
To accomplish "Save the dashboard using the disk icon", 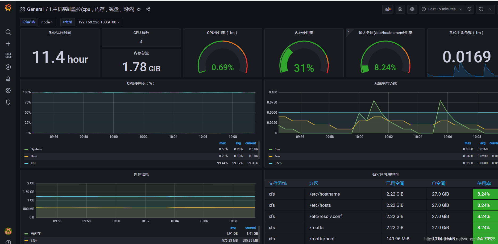I will point(400,9).
